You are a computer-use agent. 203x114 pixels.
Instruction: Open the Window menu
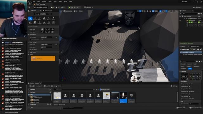pos(44,1)
